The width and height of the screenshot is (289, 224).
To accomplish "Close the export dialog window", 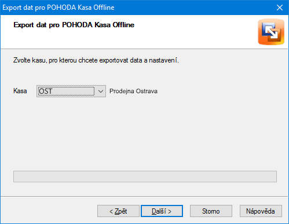I will [280, 8].
